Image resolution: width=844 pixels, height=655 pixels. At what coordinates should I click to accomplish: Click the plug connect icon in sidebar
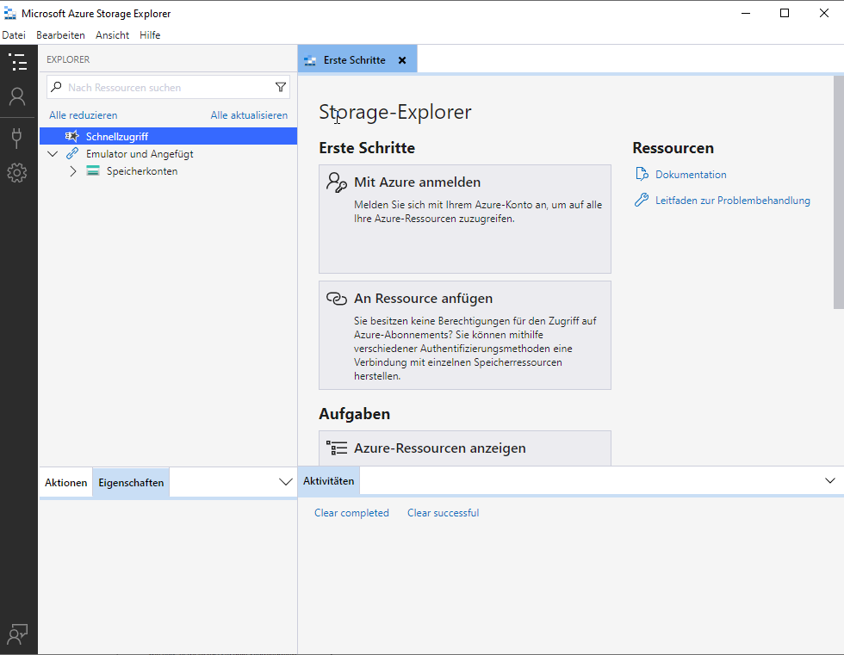pyautogui.click(x=17, y=137)
